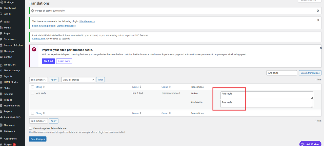The width and height of the screenshot is (324, 146).
Task: Sort by Name using top header arrows
Action: click(140, 87)
